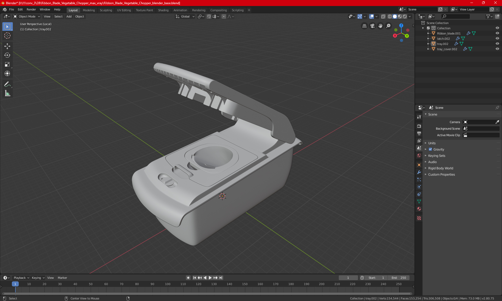This screenshot has width=502, height=301.
Task: Pick the Annotate pencil tool
Action: point(7,84)
